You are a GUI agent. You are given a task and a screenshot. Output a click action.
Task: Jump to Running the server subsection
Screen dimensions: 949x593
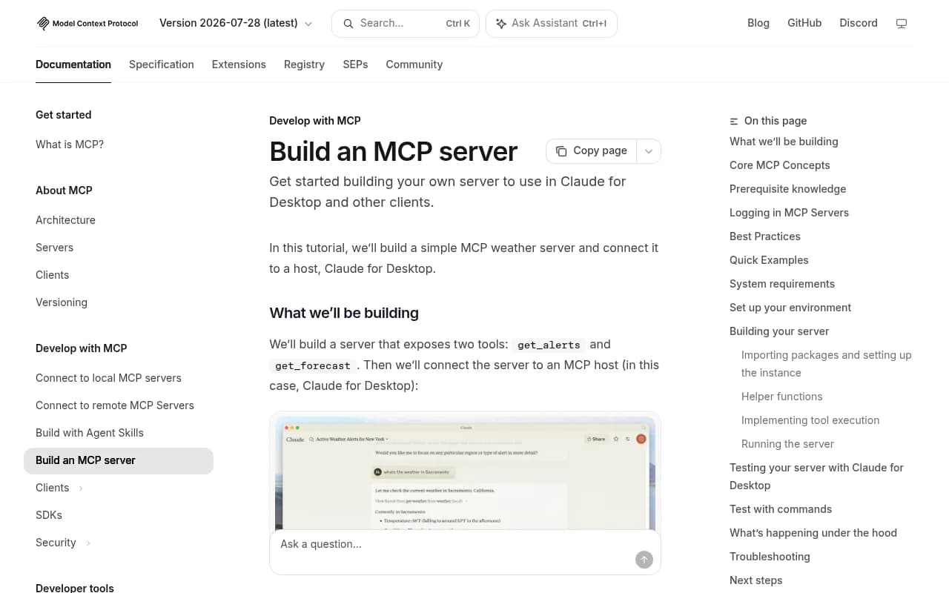pos(787,444)
